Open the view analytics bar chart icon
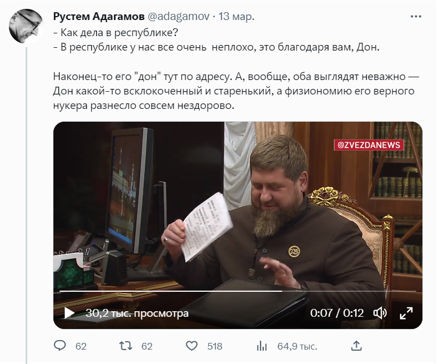438x364 pixels. 262,346
